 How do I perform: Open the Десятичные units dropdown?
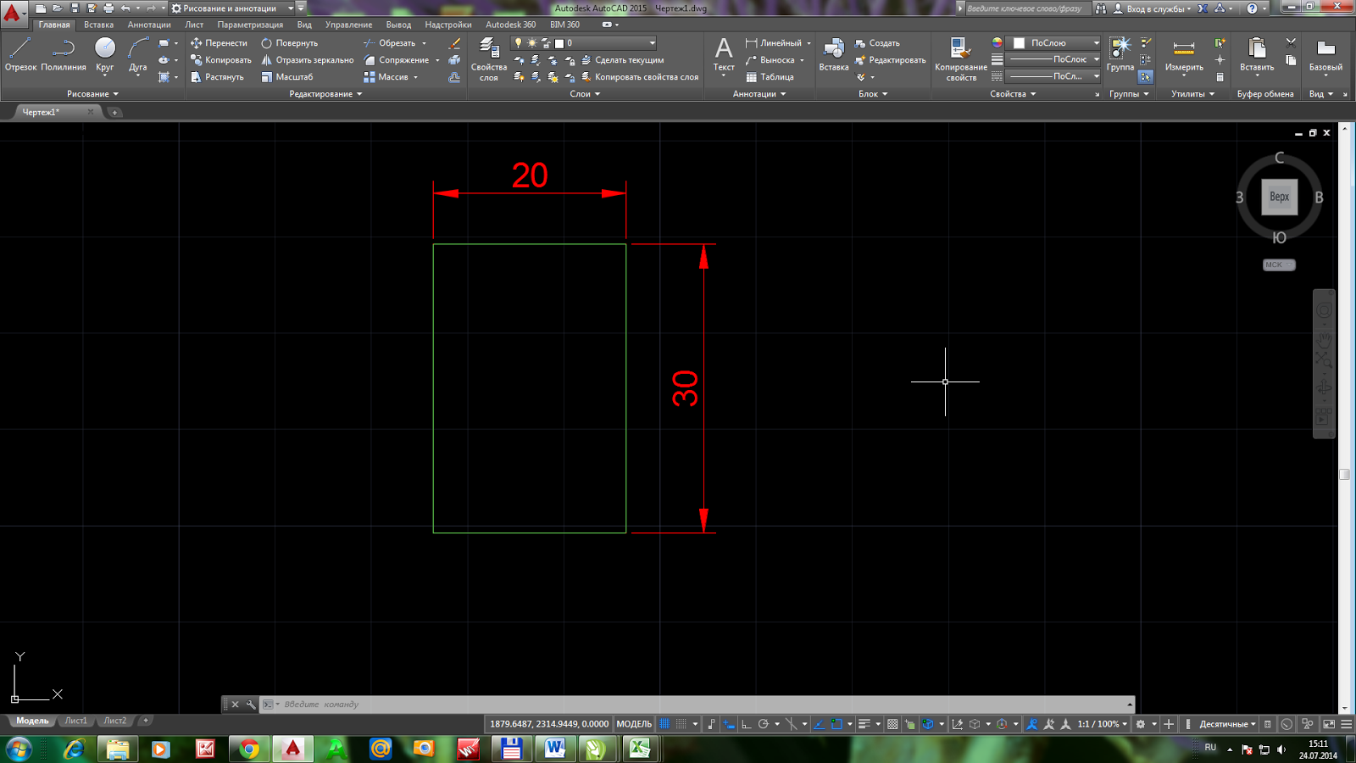coord(1227,724)
